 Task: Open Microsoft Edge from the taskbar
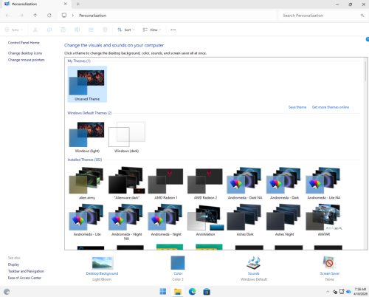[x=192, y=292]
